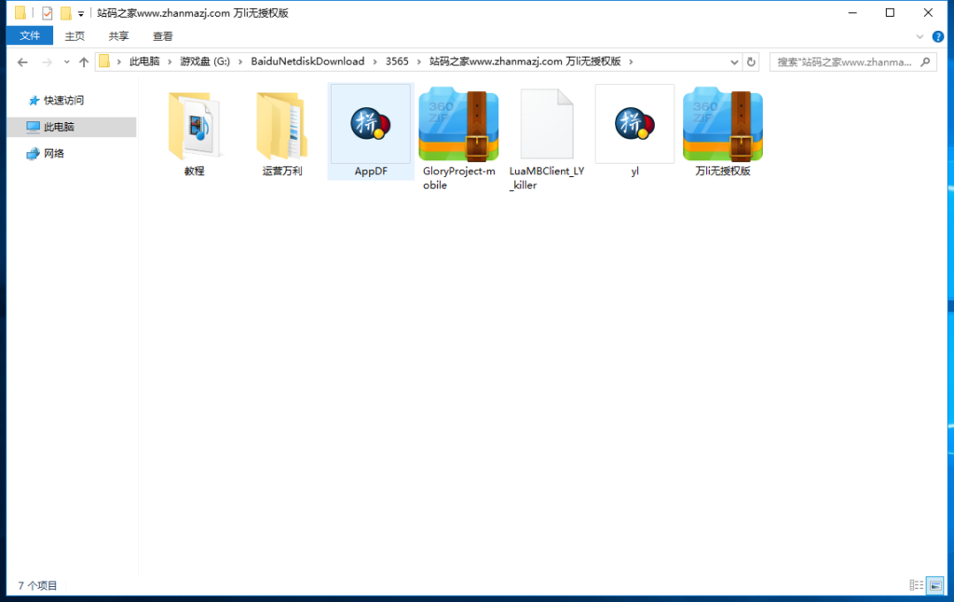Open the 运营万利 folder
Image resolution: width=954 pixels, height=602 pixels.
(x=282, y=123)
